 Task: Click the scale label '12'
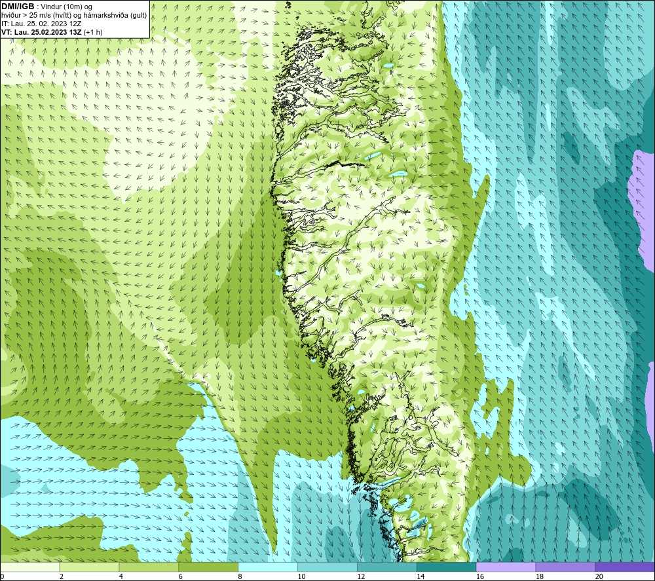click(x=361, y=576)
